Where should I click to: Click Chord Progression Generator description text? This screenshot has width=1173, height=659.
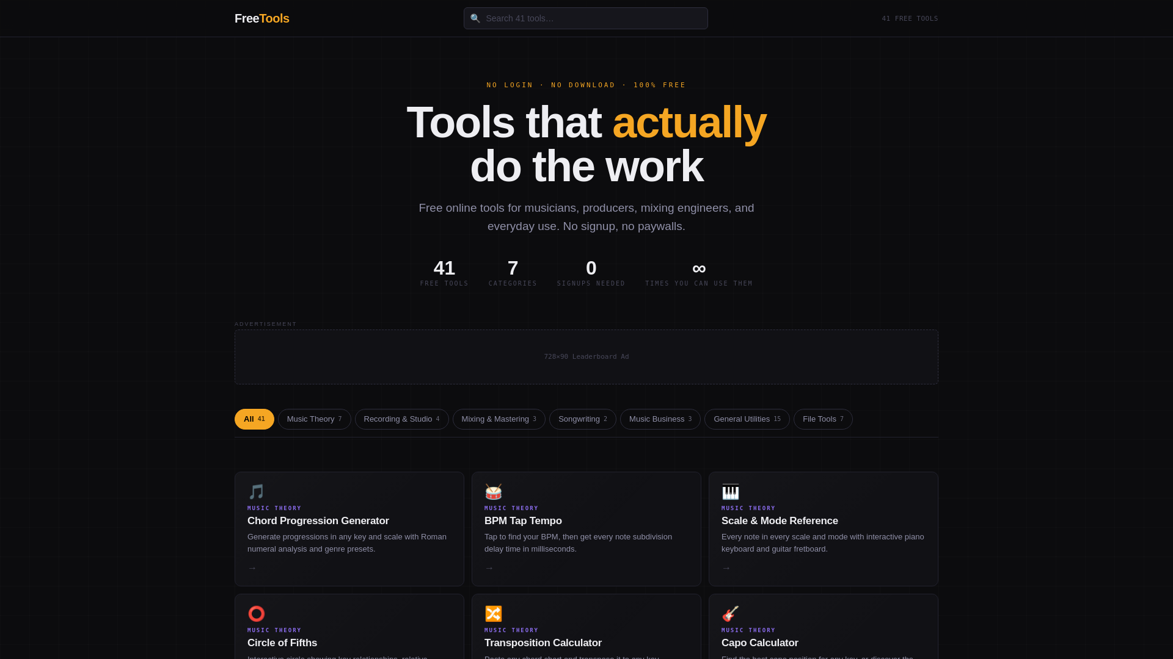(347, 543)
